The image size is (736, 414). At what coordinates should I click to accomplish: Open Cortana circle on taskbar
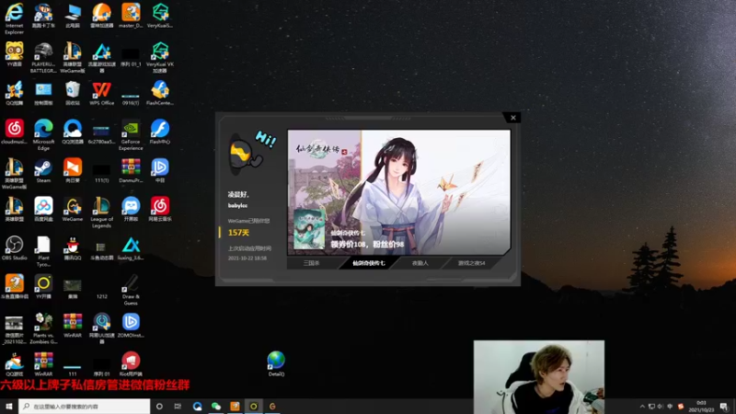pos(159,407)
